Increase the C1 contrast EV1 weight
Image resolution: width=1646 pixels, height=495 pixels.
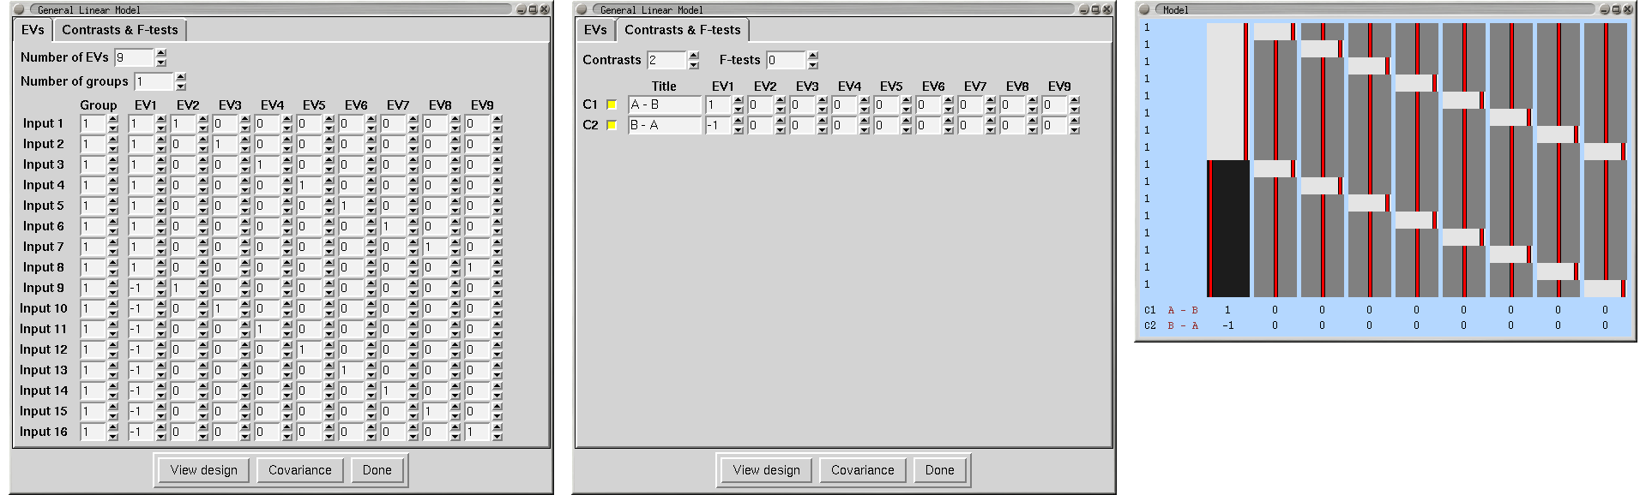coord(739,100)
